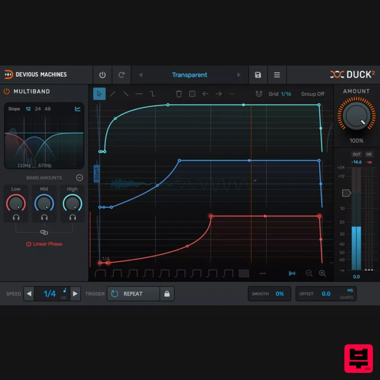
Task: Click the zoom out magnifier icon
Action: point(309,273)
